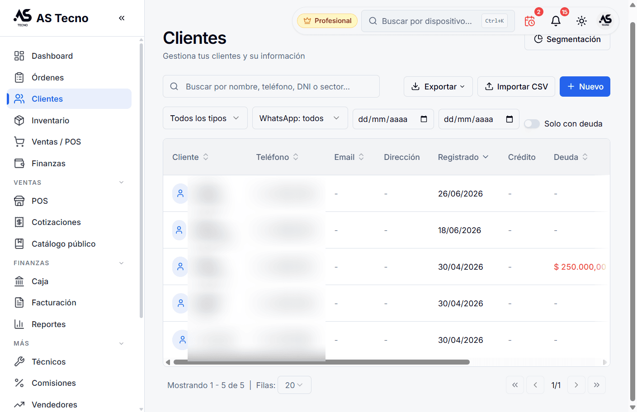Open Facturación in the sidebar
The width and height of the screenshot is (637, 412).
pyautogui.click(x=69, y=303)
